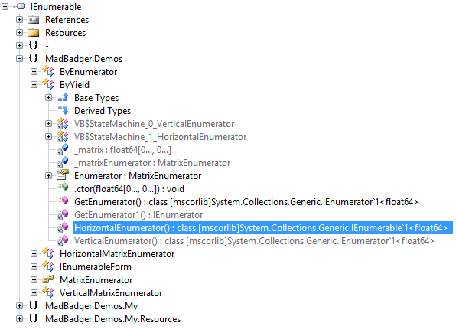
Task: Select the VerticalEnumerator() method entry
Action: (x=254, y=241)
